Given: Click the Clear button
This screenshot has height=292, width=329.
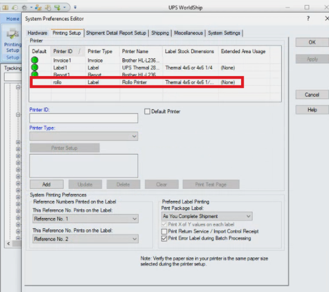Looking at the screenshot, I should click(x=161, y=184).
